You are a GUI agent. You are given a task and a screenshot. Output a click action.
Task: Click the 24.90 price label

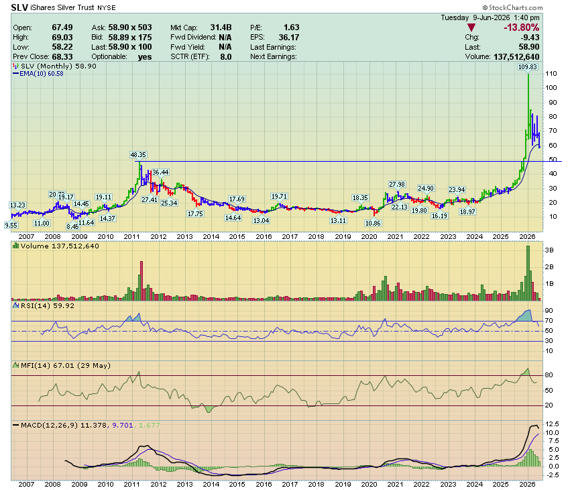coord(426,189)
